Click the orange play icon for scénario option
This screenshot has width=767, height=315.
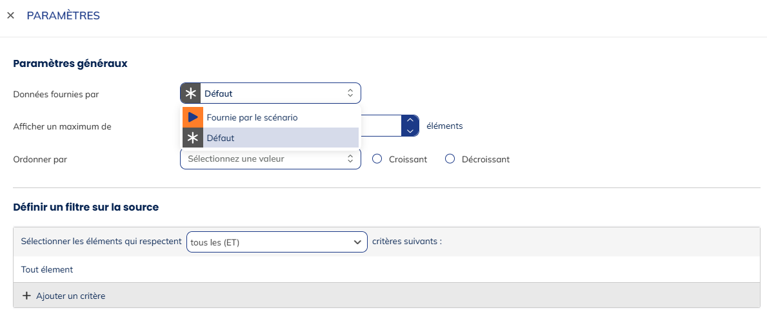(193, 118)
